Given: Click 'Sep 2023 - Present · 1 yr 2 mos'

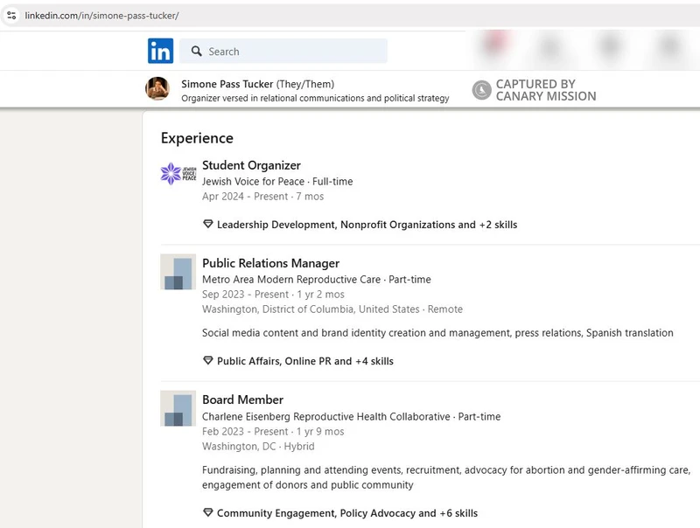Looking at the screenshot, I should [x=273, y=295].
